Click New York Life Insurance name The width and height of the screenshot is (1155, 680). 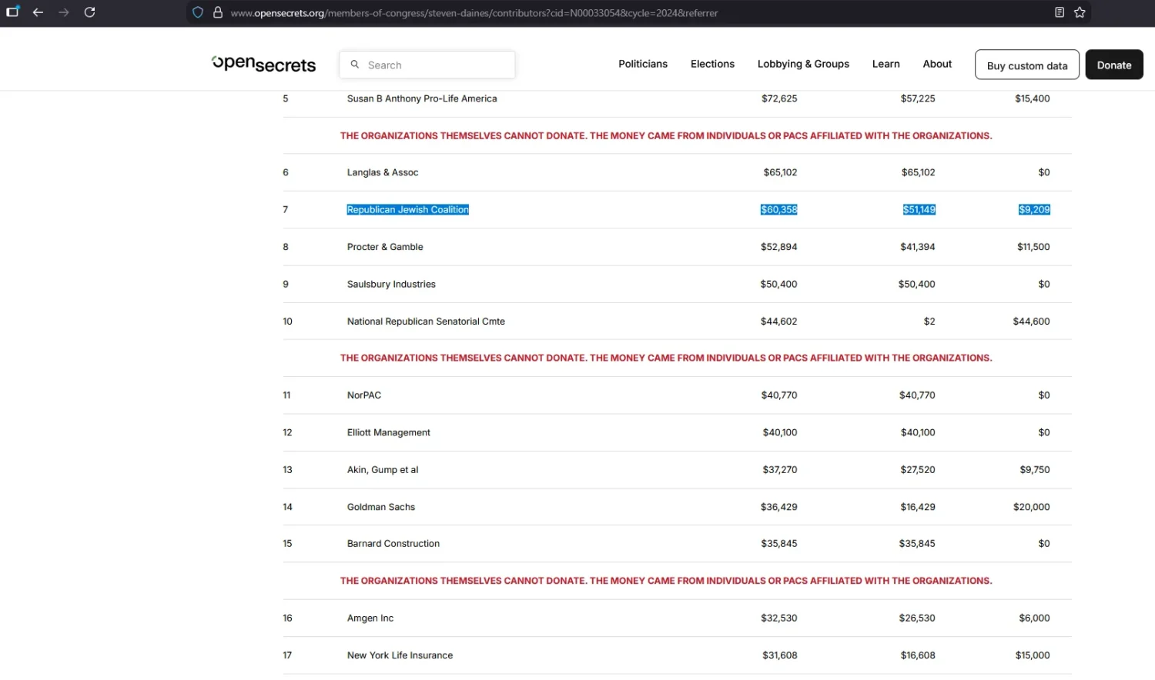(400, 655)
